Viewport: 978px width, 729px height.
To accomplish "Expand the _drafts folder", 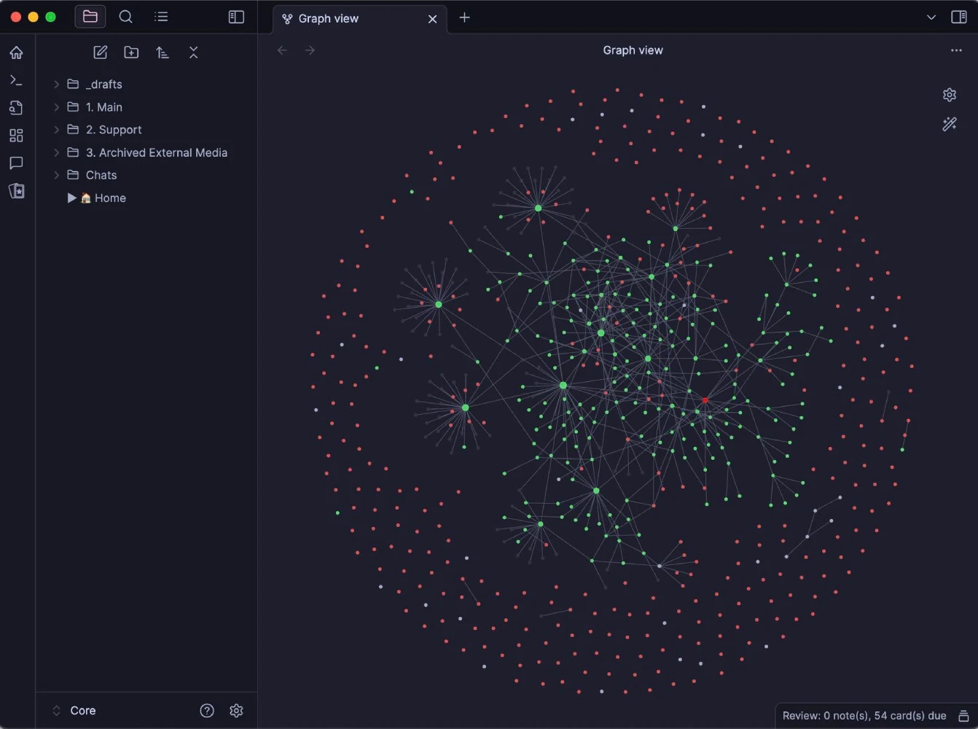I will (57, 85).
